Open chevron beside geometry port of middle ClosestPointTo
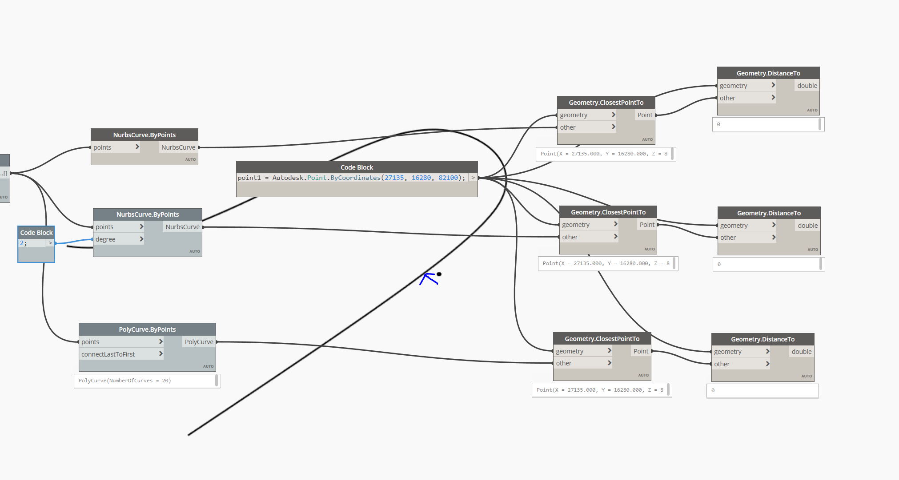 [616, 224]
